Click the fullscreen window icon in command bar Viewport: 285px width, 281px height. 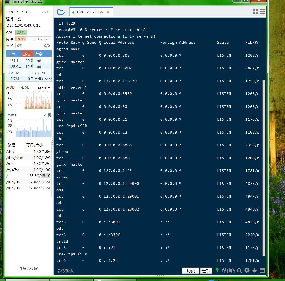click(262, 270)
